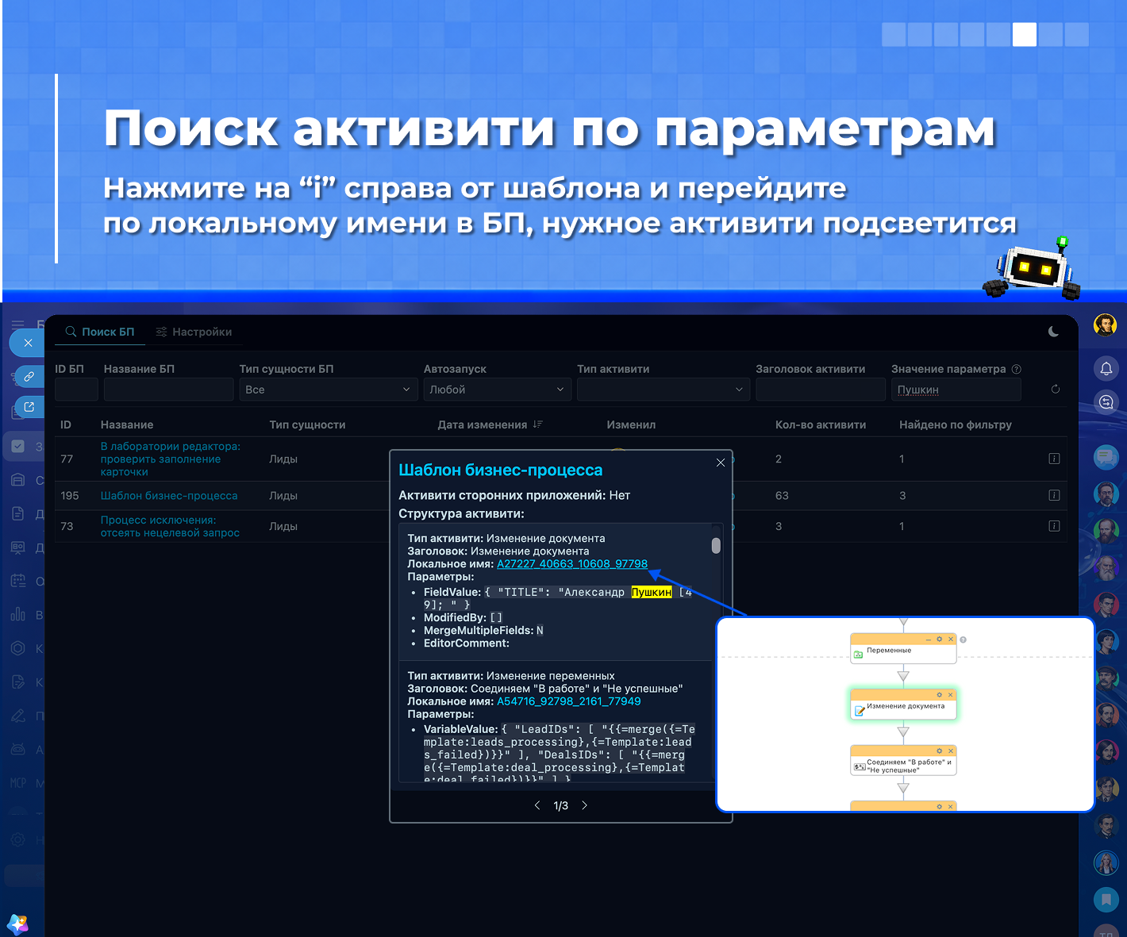
Task: Close the side panel with the blue X button
Action: (x=27, y=343)
